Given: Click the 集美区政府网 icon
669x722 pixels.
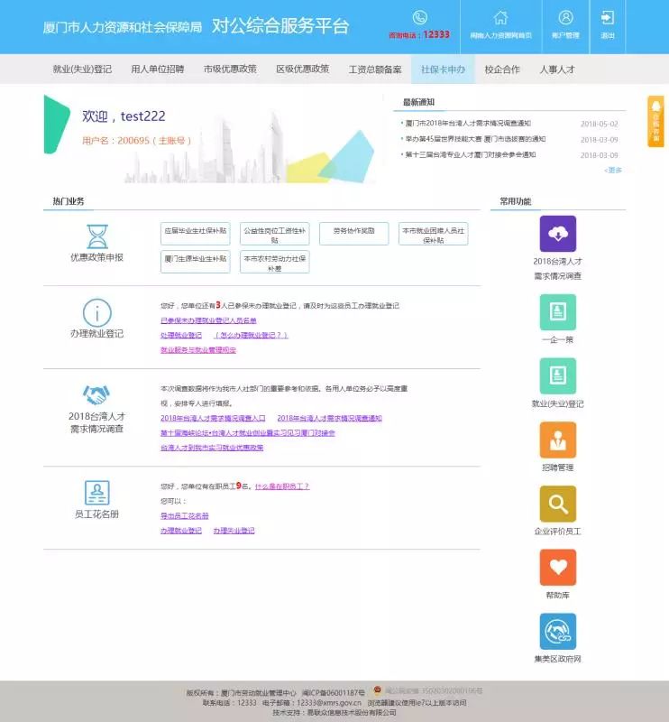Looking at the screenshot, I should tap(557, 632).
